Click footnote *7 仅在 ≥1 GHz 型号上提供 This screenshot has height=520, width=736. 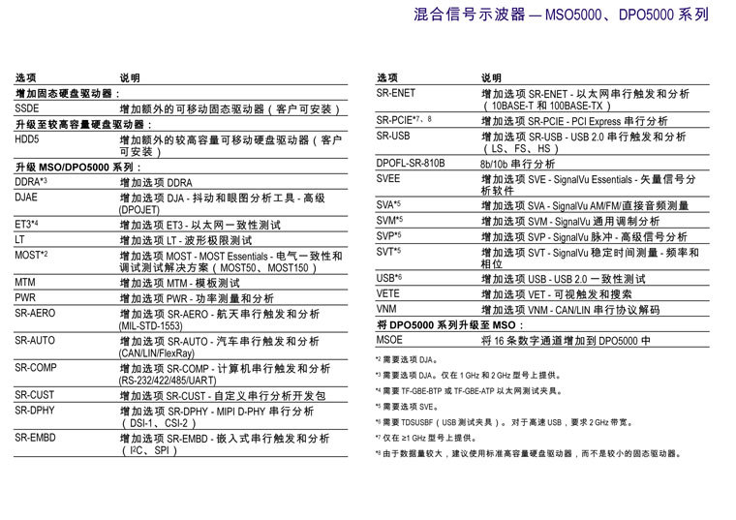426,438
